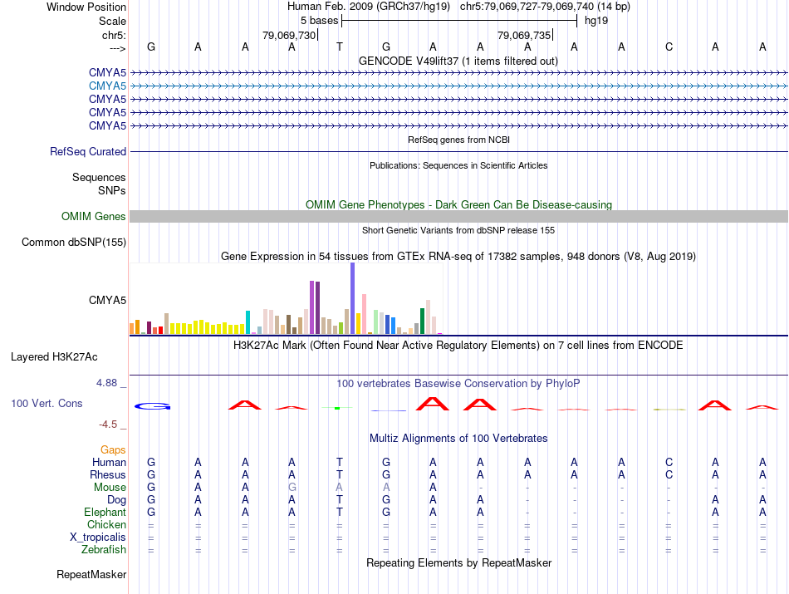Select the Human alignment row label
Viewport: 789px width, 594px height.
click(x=109, y=462)
